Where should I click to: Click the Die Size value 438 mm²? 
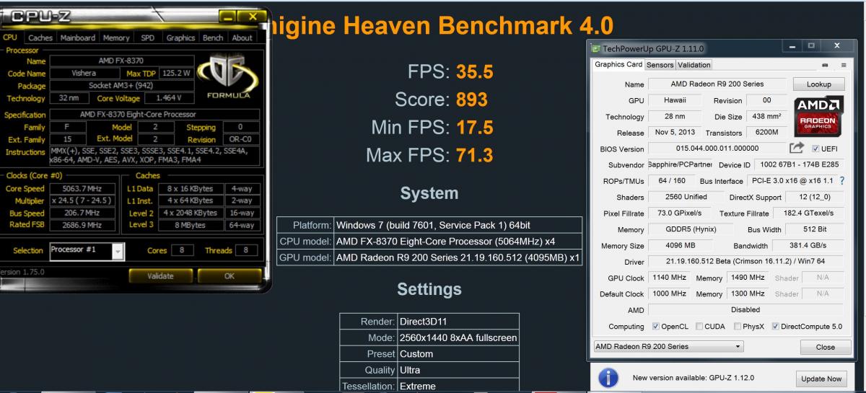(767, 116)
